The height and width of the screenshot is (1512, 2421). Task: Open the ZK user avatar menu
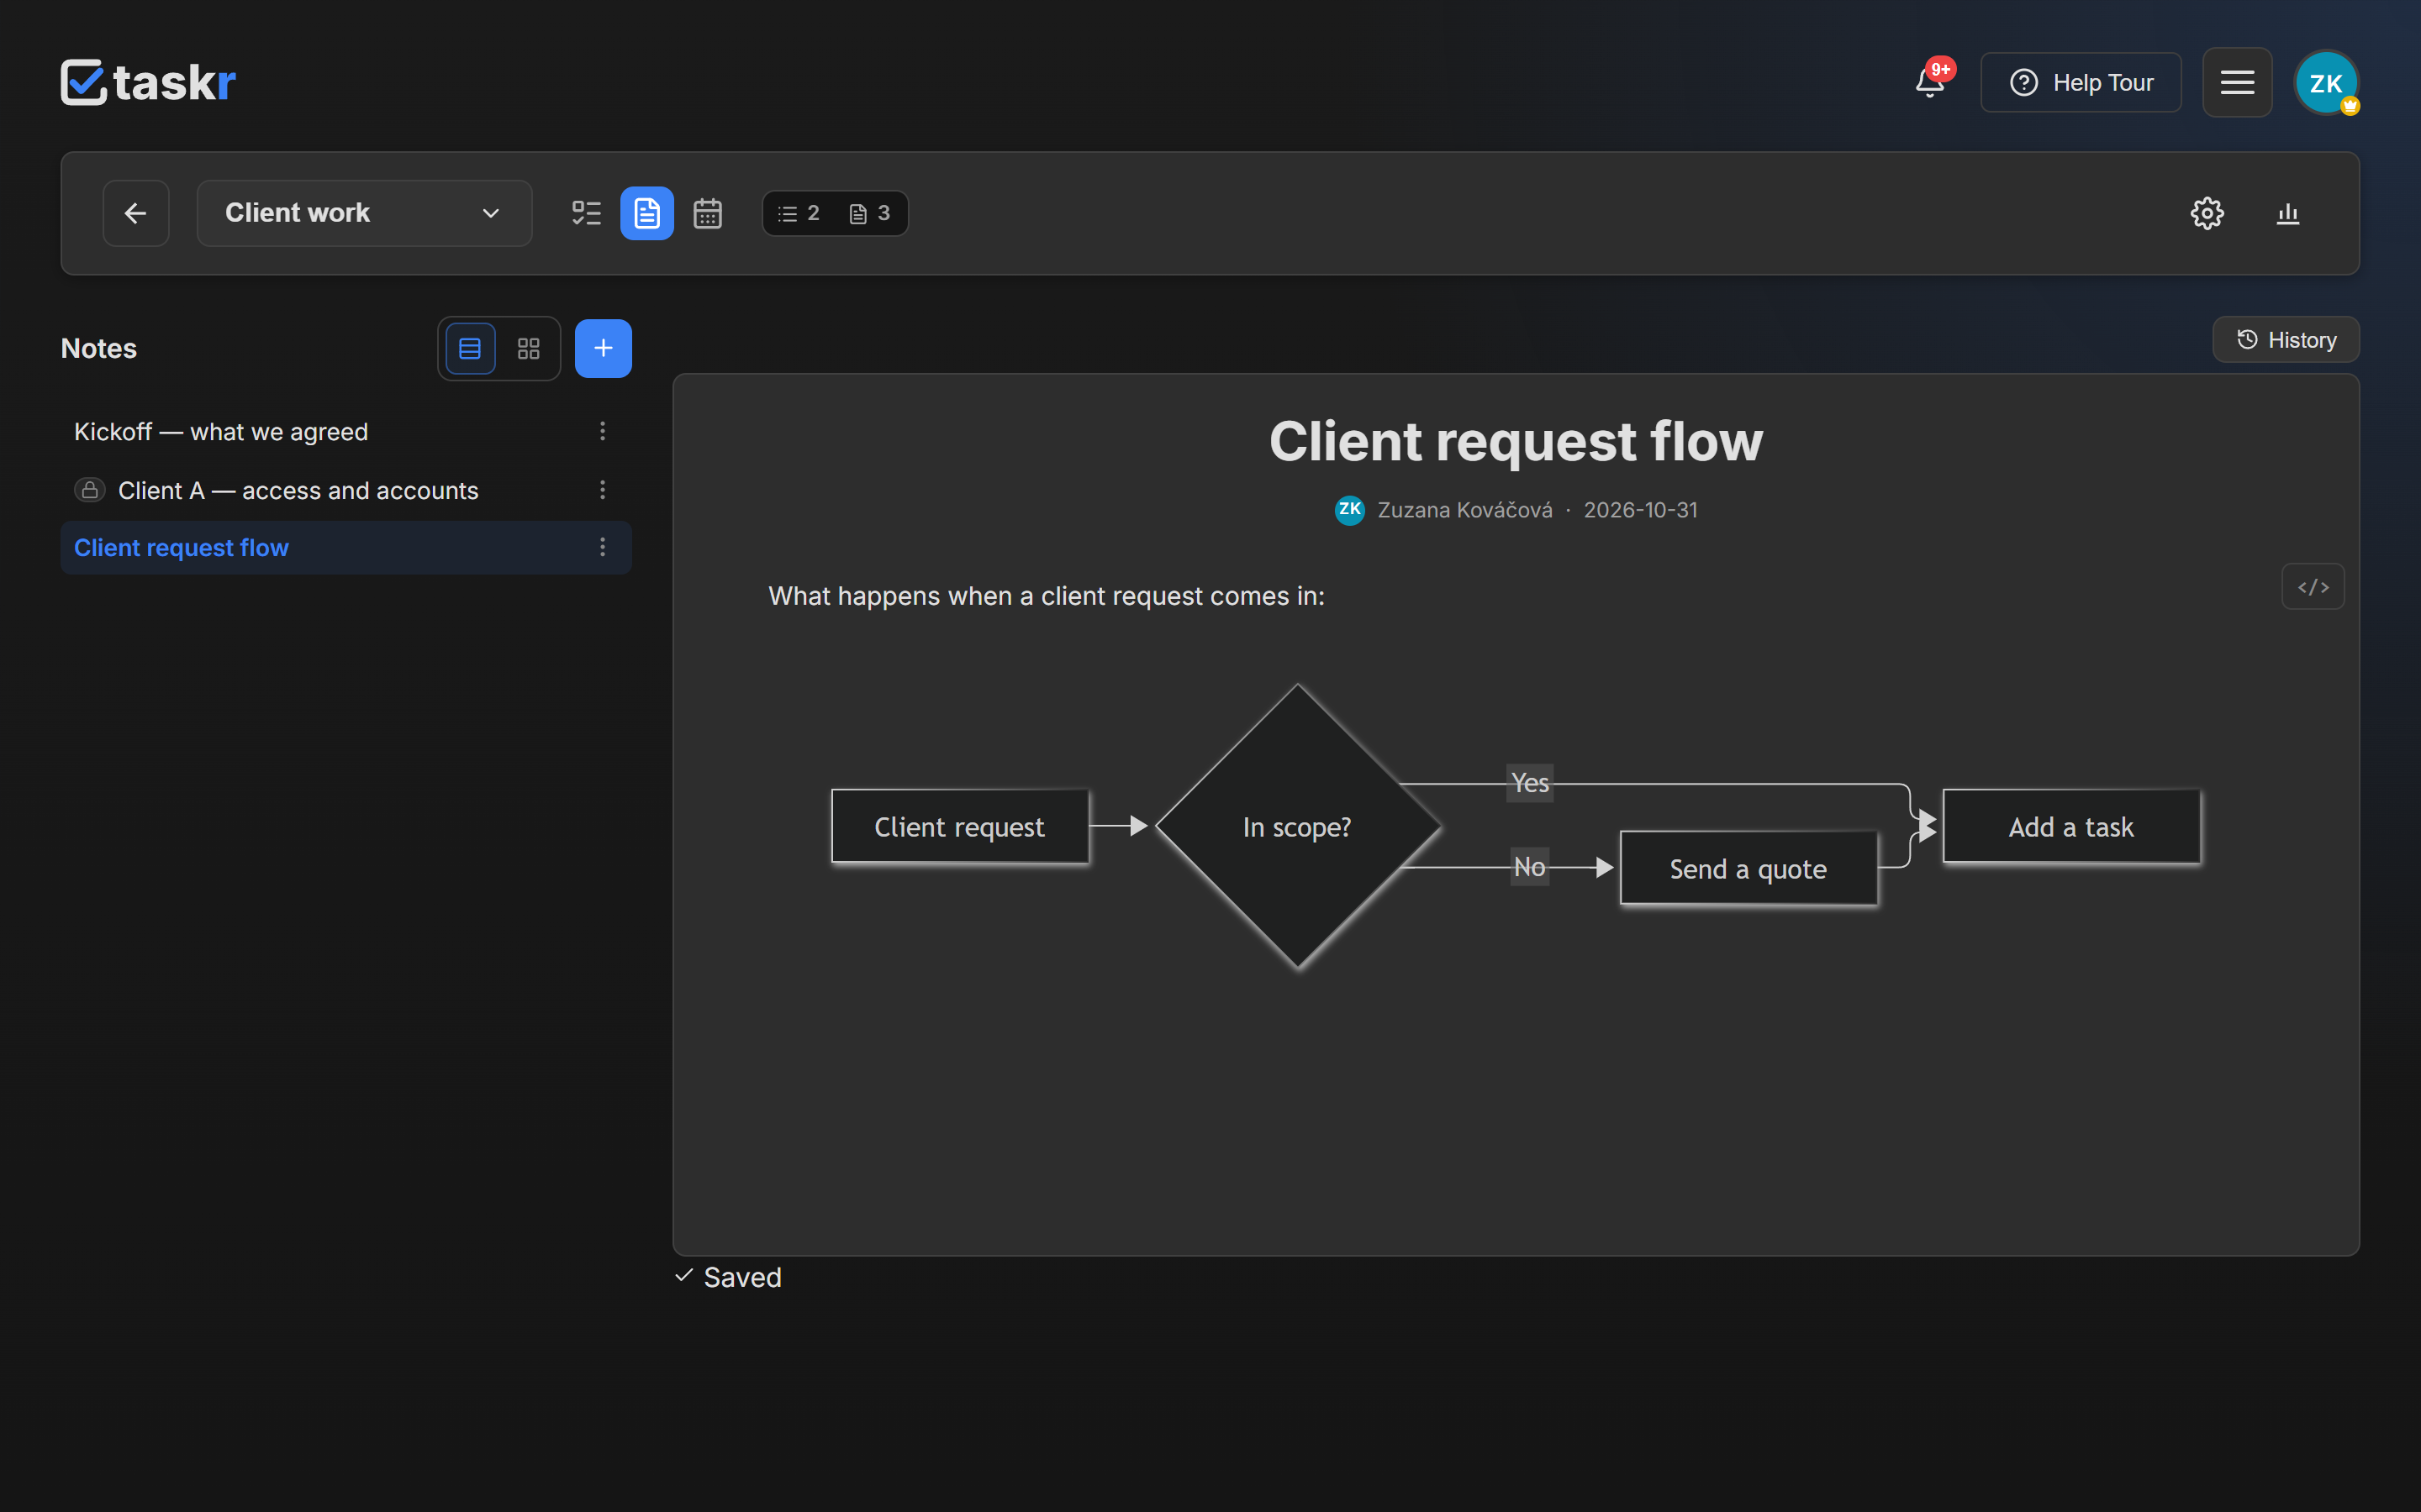click(2327, 82)
